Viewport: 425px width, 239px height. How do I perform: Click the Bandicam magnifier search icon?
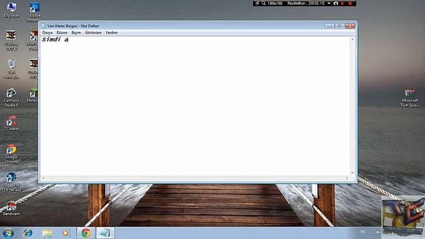264,3
